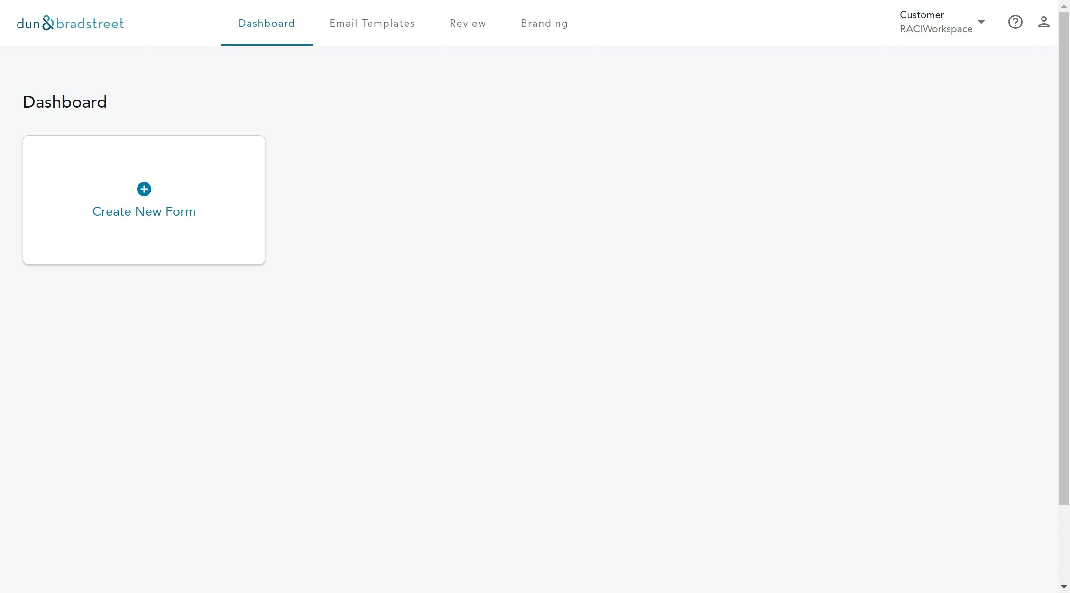Viewport: 1070px width, 593px height.
Task: Click the ampersand symbol in the logo
Action: point(48,23)
